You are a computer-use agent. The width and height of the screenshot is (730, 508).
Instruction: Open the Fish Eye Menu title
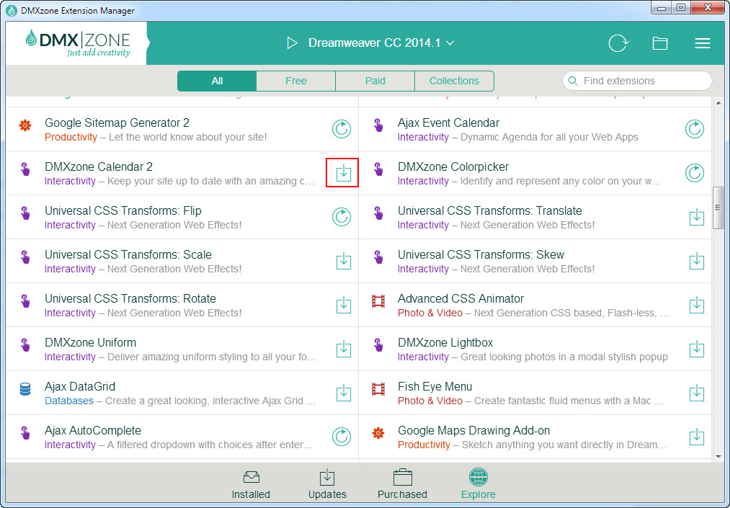[435, 386]
